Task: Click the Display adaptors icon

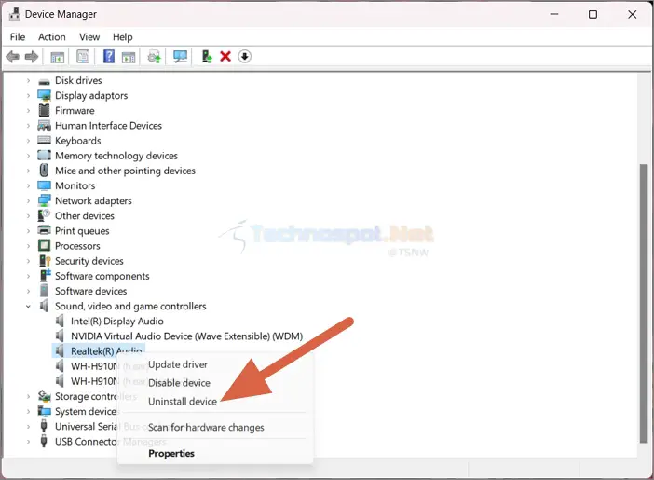Action: 44,96
